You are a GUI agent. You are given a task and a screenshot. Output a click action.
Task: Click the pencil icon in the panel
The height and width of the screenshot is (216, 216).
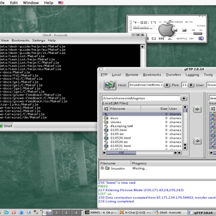coord(36,212)
